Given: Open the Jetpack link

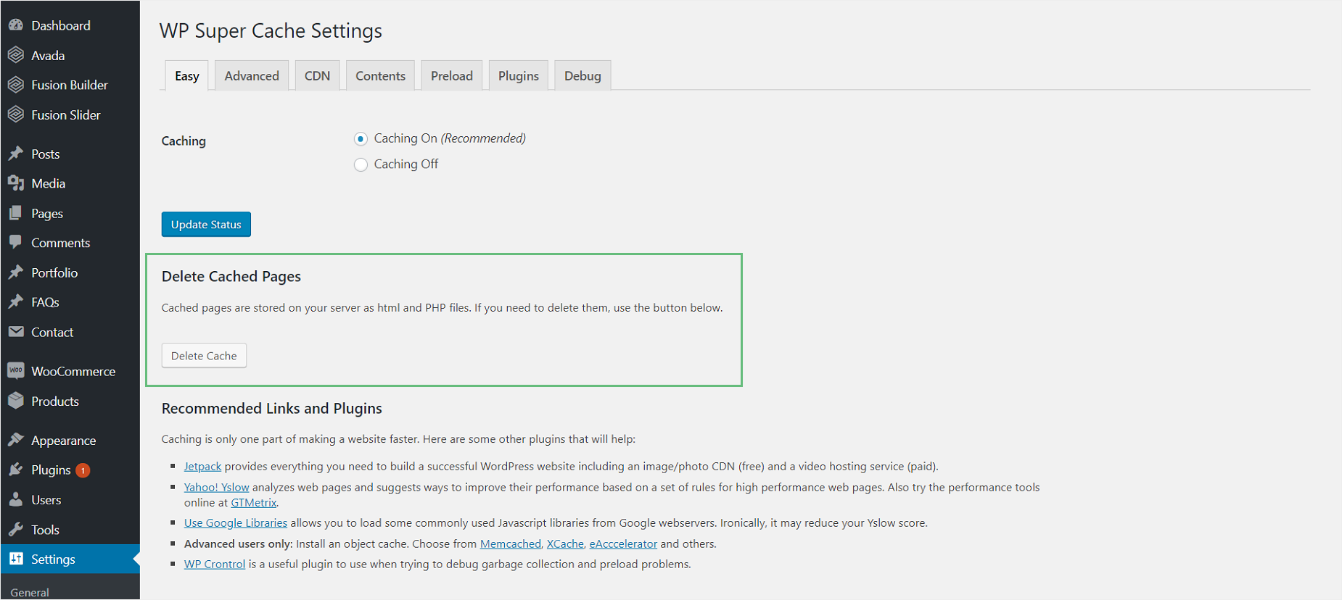Looking at the screenshot, I should (202, 466).
